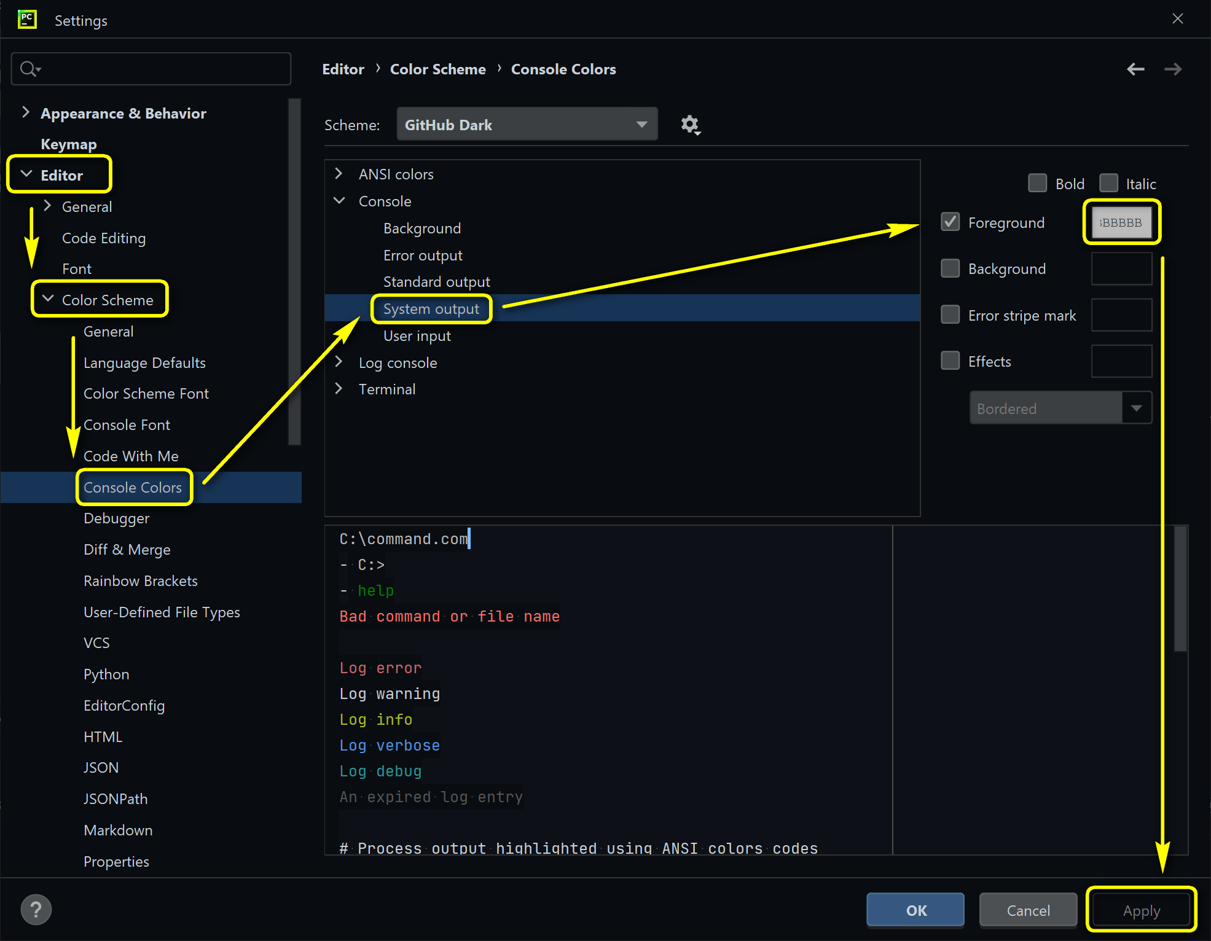Image resolution: width=1211 pixels, height=941 pixels.
Task: Click the Foreground color swatch BBBBBB
Action: coord(1121,221)
